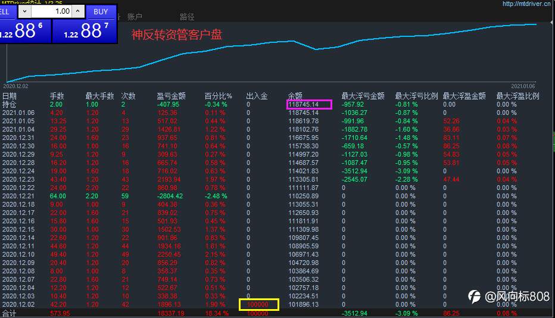This screenshot has width=555, height=318.
Task: Select the 2021.01.06 date row
Action: pyautogui.click(x=18, y=113)
